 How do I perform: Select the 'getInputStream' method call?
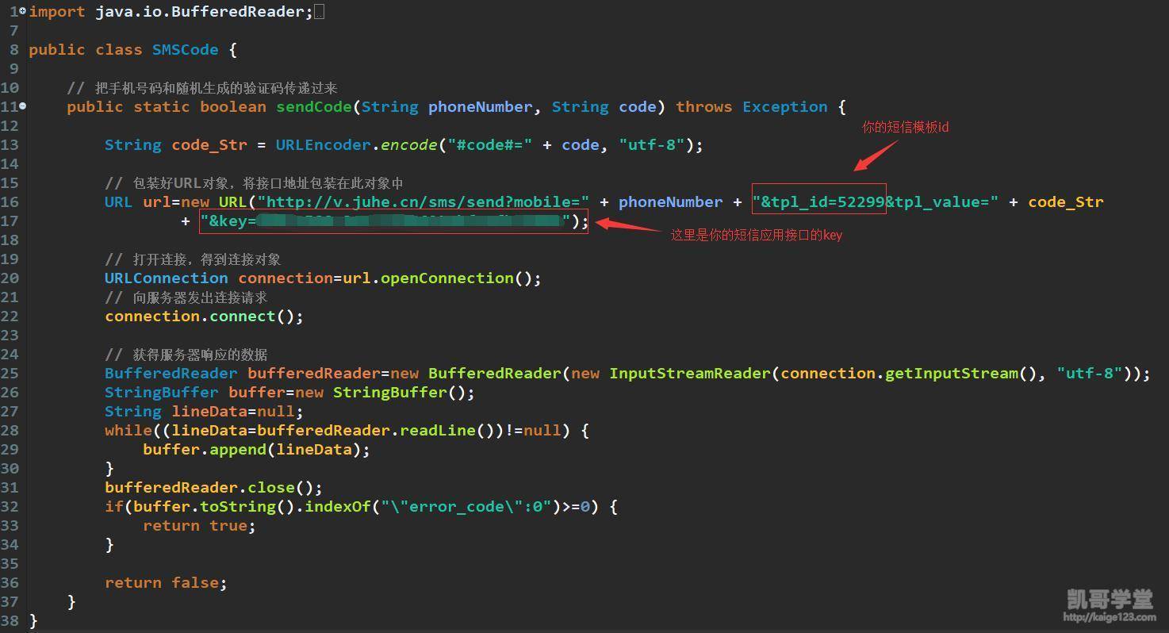[952, 374]
